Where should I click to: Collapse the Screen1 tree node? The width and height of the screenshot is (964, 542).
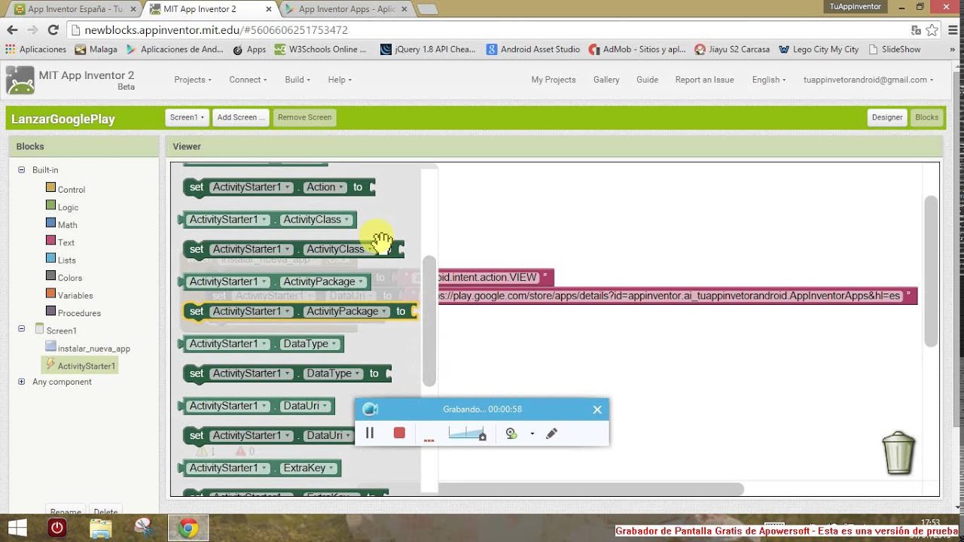[22, 330]
